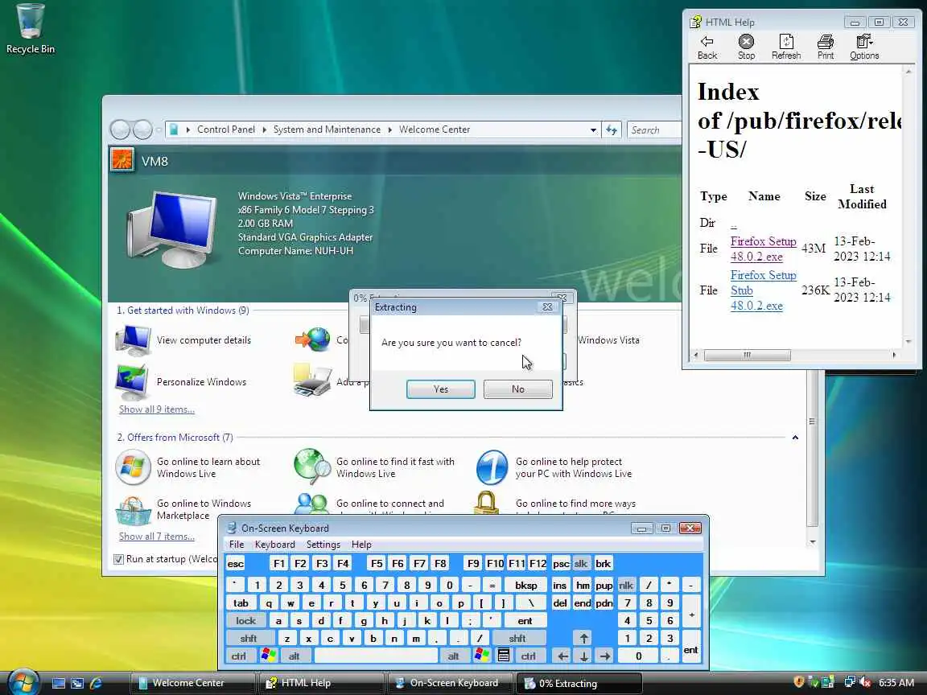The width and height of the screenshot is (927, 695).
Task: Click the Personalize Windows icon
Action: click(x=133, y=382)
